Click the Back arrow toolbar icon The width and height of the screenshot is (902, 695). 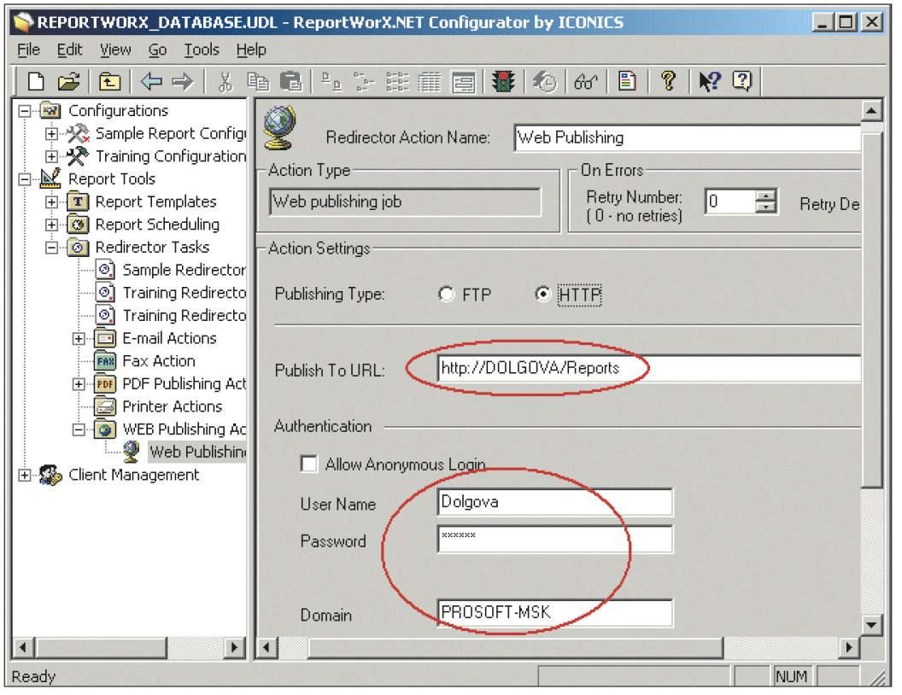pyautogui.click(x=150, y=82)
